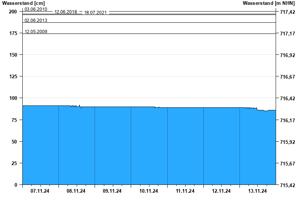
Task: Click the 07.11.24 date label
Action: [x=40, y=191]
